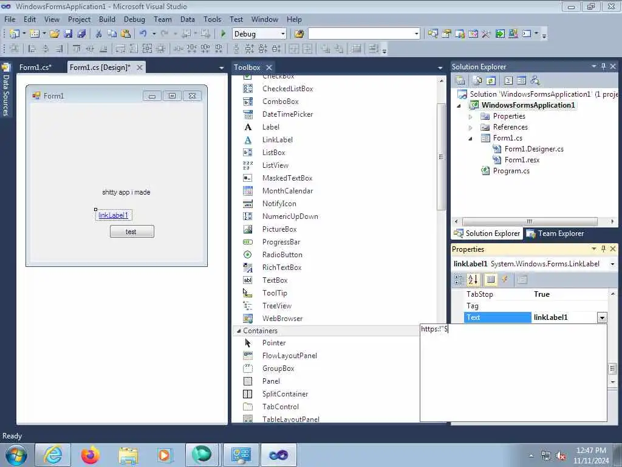This screenshot has height=467, width=622.
Task: Open the Build menu
Action: (x=107, y=19)
